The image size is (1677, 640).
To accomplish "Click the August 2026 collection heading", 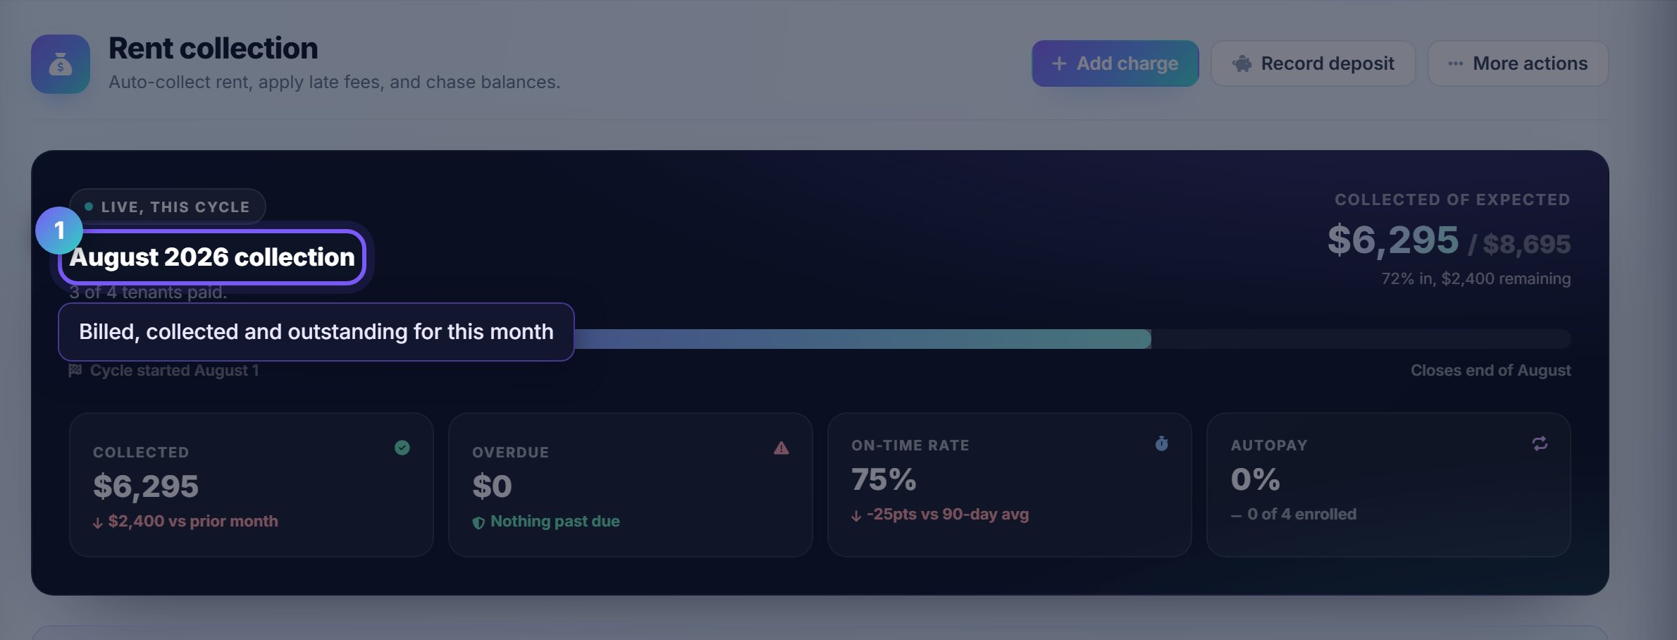I will (212, 257).
